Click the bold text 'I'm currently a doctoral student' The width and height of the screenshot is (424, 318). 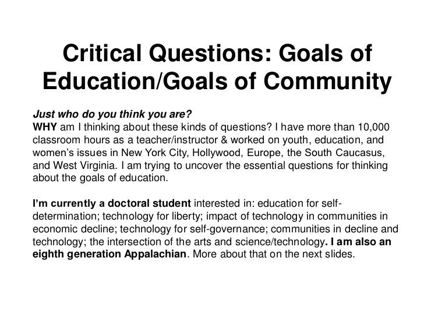(112, 203)
